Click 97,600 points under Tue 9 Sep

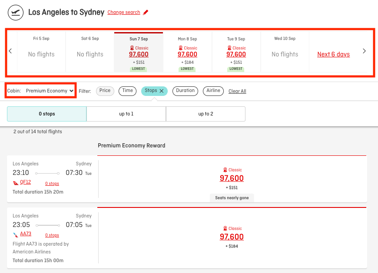coord(236,54)
